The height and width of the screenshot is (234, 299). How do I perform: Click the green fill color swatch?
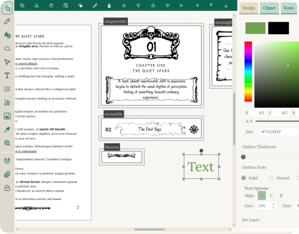point(255,28)
